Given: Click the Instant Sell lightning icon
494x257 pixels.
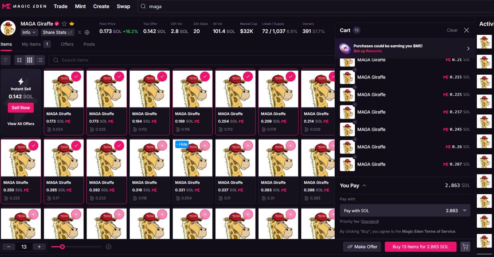Looking at the screenshot, I should pos(21,81).
